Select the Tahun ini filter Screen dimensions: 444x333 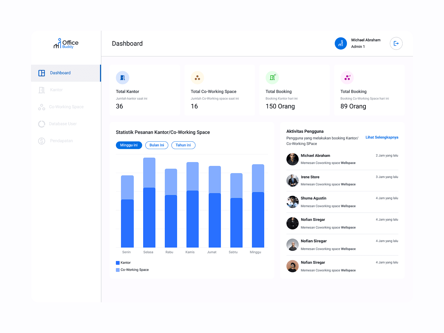183,145
